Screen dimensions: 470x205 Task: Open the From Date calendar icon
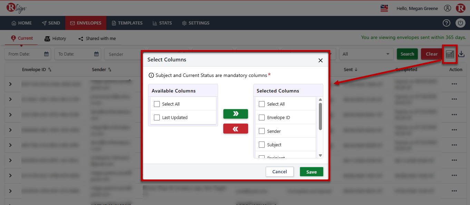click(x=46, y=54)
